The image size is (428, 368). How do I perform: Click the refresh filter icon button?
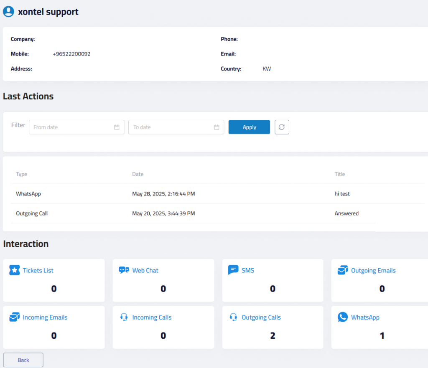point(282,127)
